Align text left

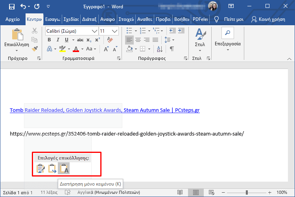point(129,40)
